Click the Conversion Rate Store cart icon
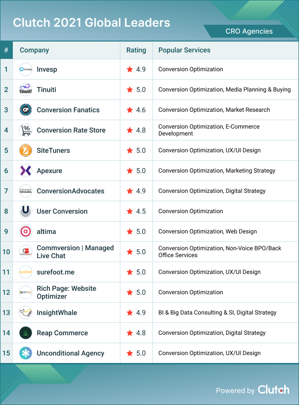Image resolution: width=299 pixels, height=405 pixels. [x=26, y=130]
